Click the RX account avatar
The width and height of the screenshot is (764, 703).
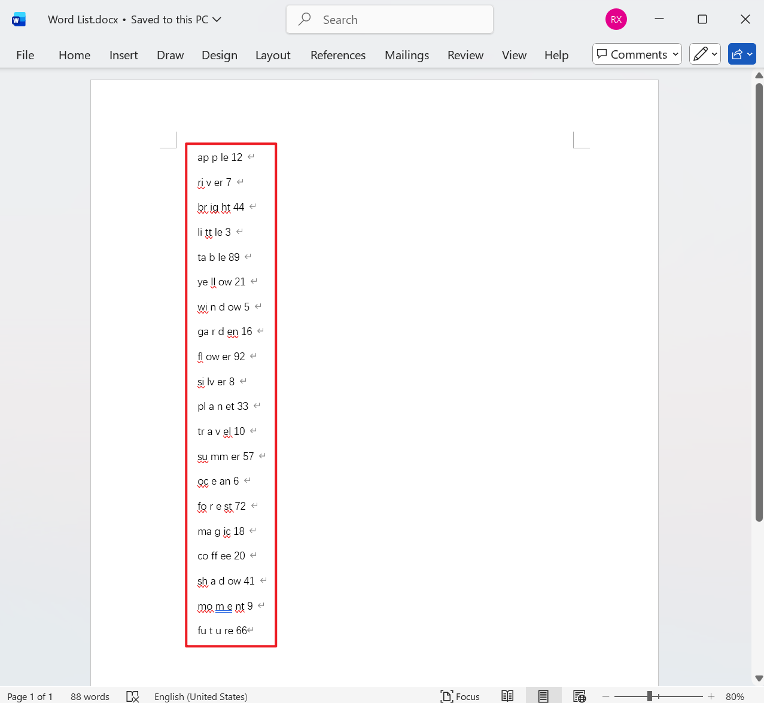tap(616, 19)
